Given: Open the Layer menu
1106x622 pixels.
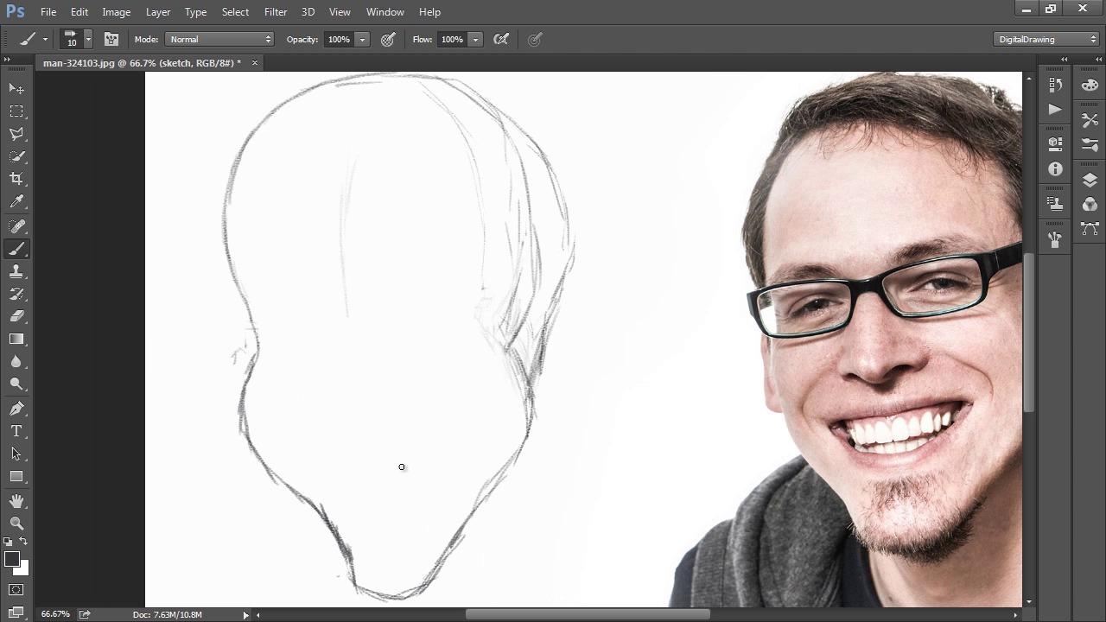Looking at the screenshot, I should (x=158, y=12).
